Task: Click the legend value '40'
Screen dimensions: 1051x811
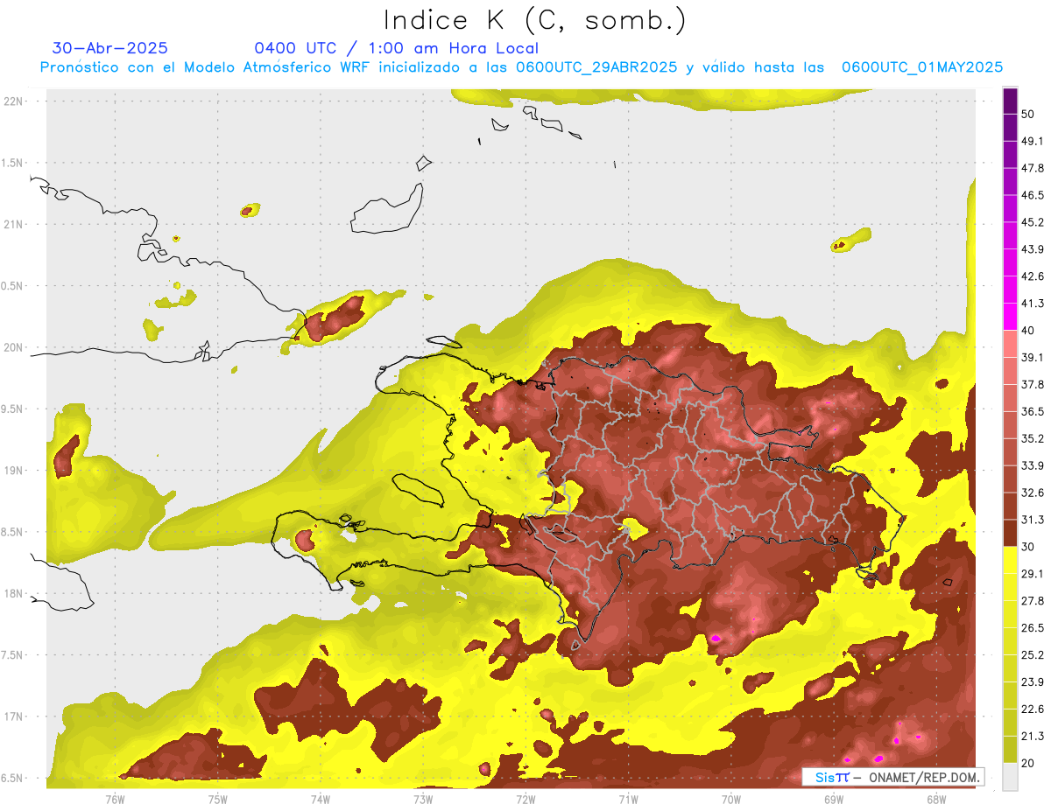Action: [x=1029, y=331]
